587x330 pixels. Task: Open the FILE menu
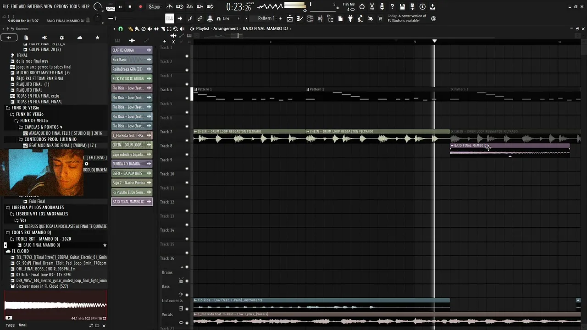click(6, 7)
